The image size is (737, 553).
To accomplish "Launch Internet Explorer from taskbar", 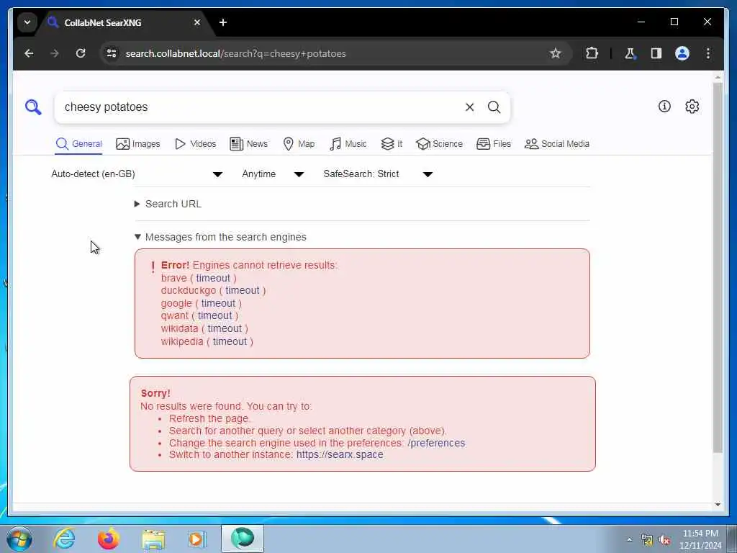I will [64, 539].
